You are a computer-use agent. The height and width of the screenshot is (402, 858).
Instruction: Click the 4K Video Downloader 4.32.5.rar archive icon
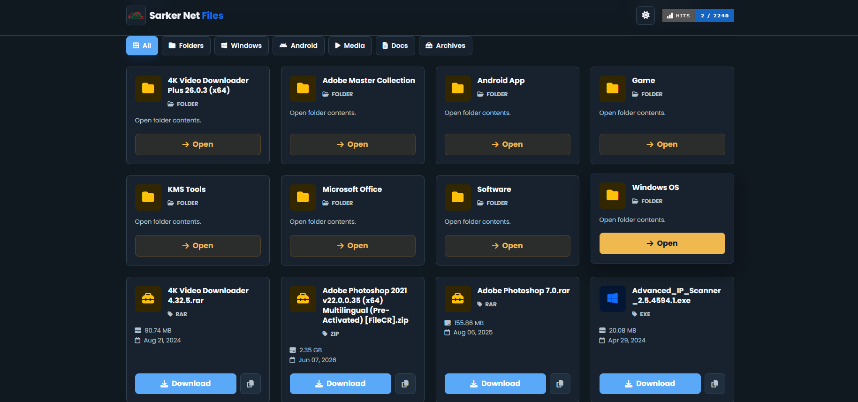148,299
